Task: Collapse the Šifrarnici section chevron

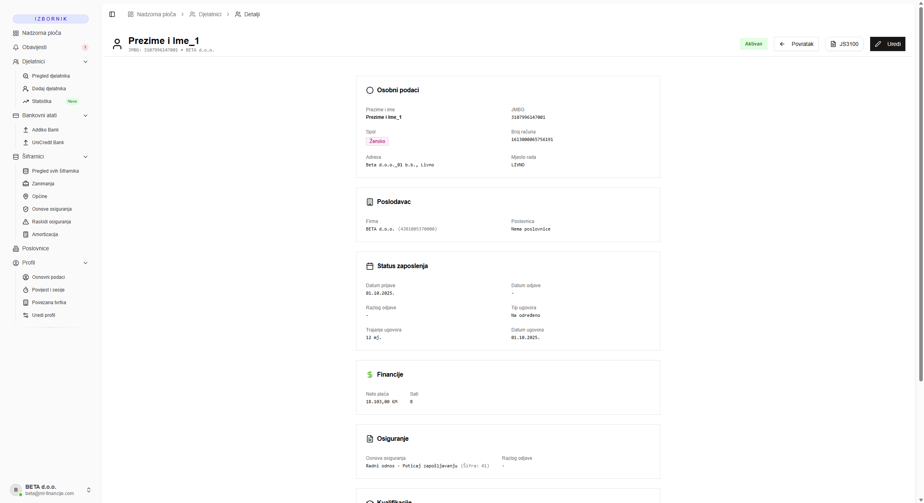Action: click(86, 157)
